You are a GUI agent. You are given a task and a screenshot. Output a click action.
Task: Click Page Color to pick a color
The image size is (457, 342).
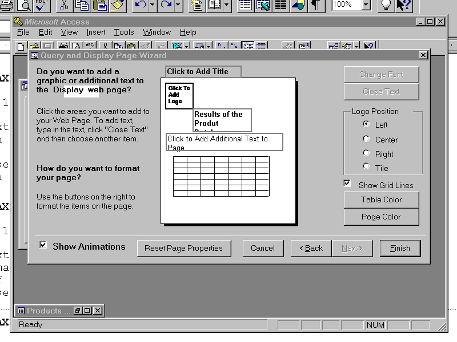click(381, 217)
